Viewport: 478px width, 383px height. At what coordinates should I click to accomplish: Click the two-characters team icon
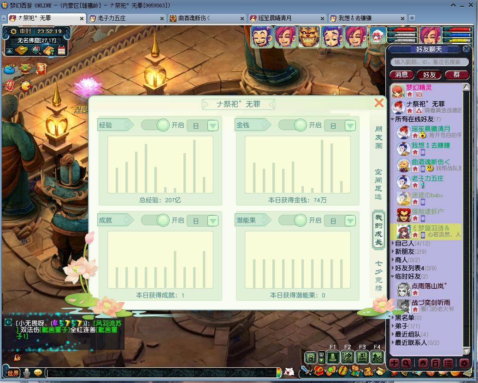click(x=355, y=371)
